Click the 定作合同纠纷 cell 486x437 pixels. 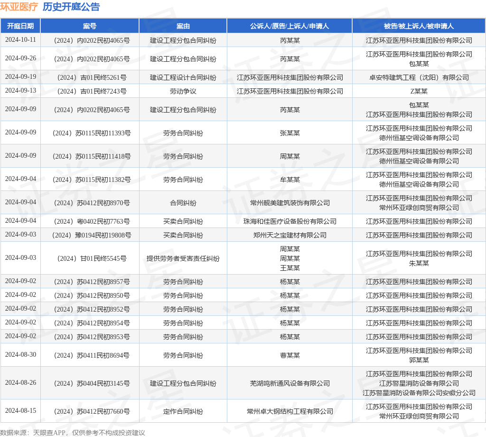tap(183, 411)
